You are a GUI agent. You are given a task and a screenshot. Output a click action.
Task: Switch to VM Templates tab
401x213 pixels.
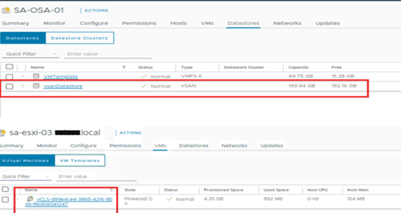click(x=80, y=160)
